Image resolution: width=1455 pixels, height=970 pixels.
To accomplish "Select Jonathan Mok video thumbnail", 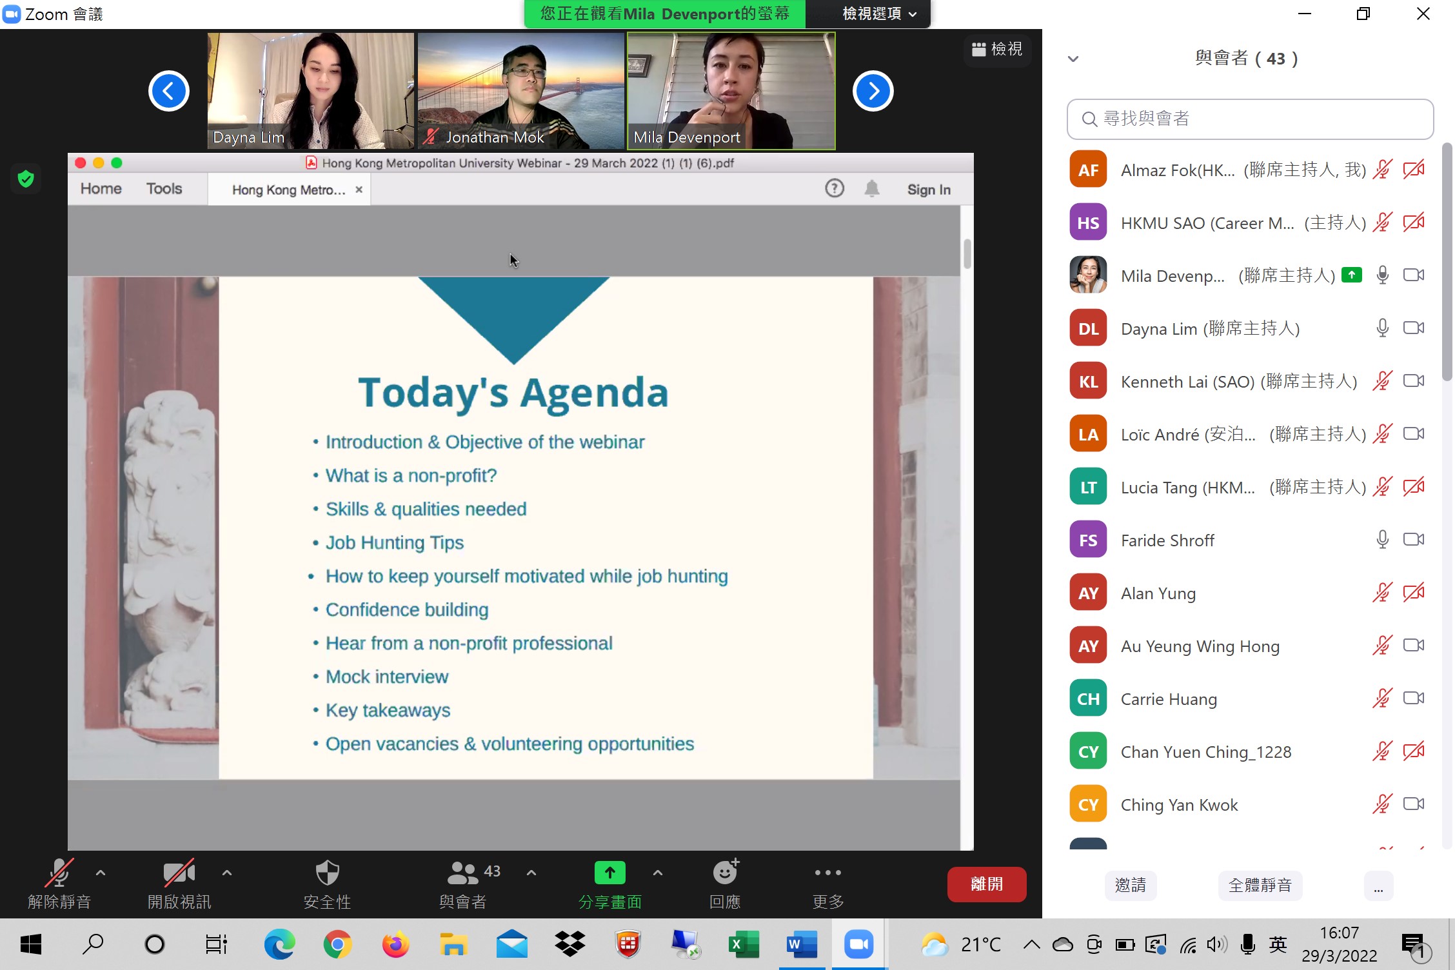I will (x=521, y=91).
